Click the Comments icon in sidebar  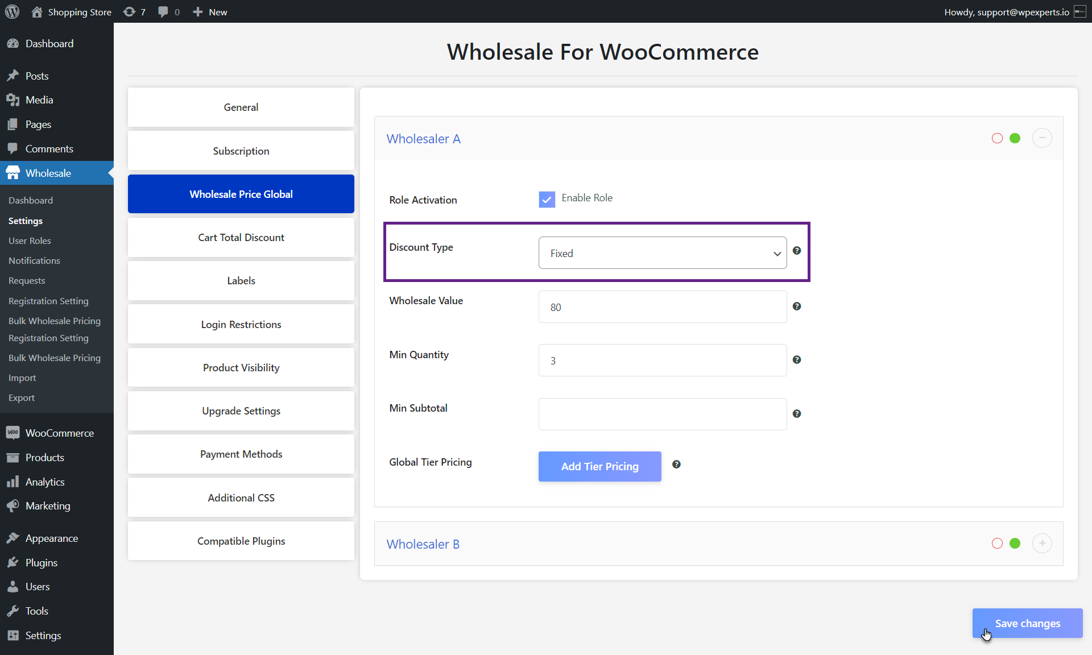(x=13, y=149)
